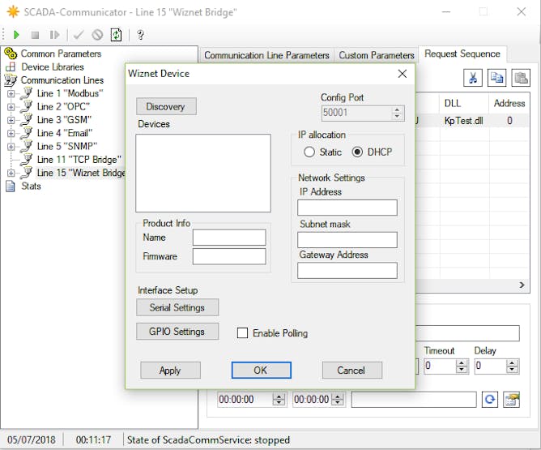Click inside the Devices list box
541x450 pixels.
(203, 173)
